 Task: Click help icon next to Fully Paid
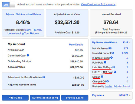[105, 62]
